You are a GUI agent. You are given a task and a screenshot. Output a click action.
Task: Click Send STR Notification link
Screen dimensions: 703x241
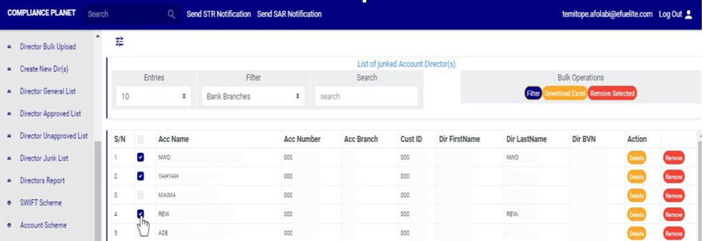(x=218, y=14)
